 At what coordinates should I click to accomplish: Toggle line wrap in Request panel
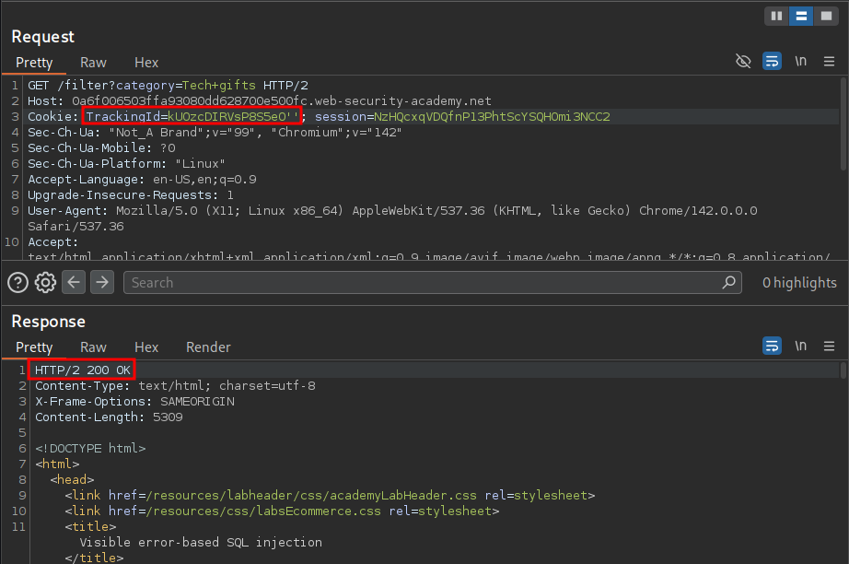(x=773, y=62)
